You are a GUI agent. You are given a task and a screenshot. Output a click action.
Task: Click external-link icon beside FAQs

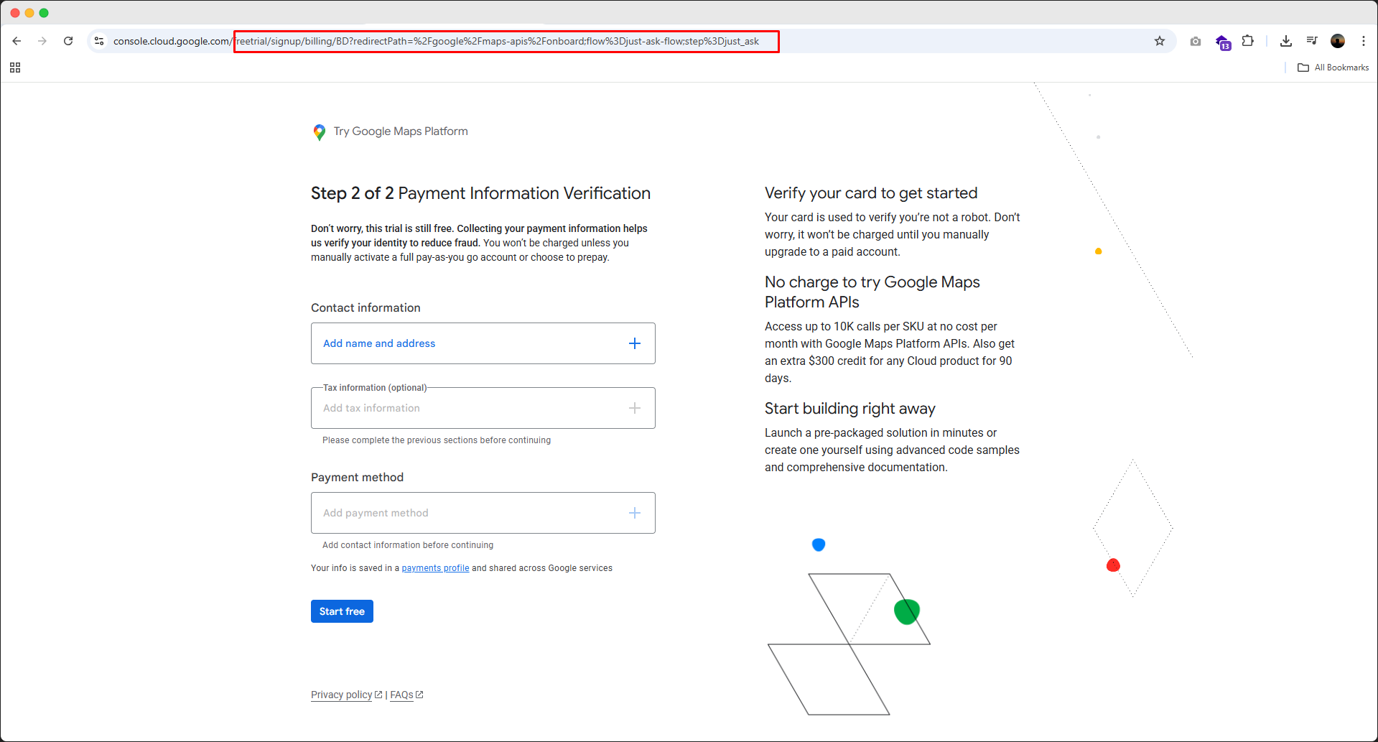419,695
